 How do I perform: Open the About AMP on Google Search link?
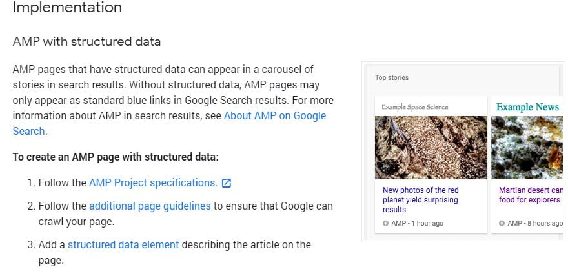(x=275, y=116)
